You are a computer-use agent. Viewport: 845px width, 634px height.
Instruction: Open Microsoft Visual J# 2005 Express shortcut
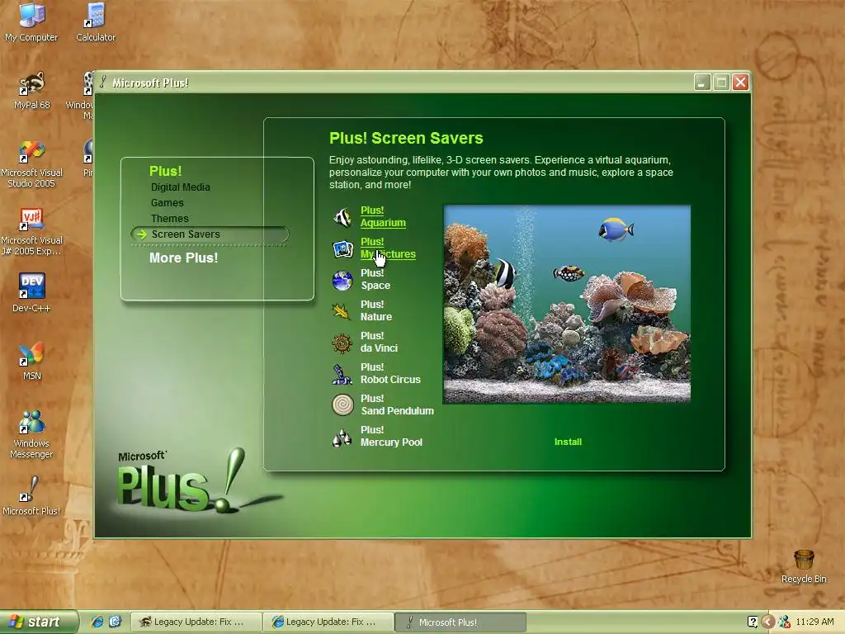point(31,231)
